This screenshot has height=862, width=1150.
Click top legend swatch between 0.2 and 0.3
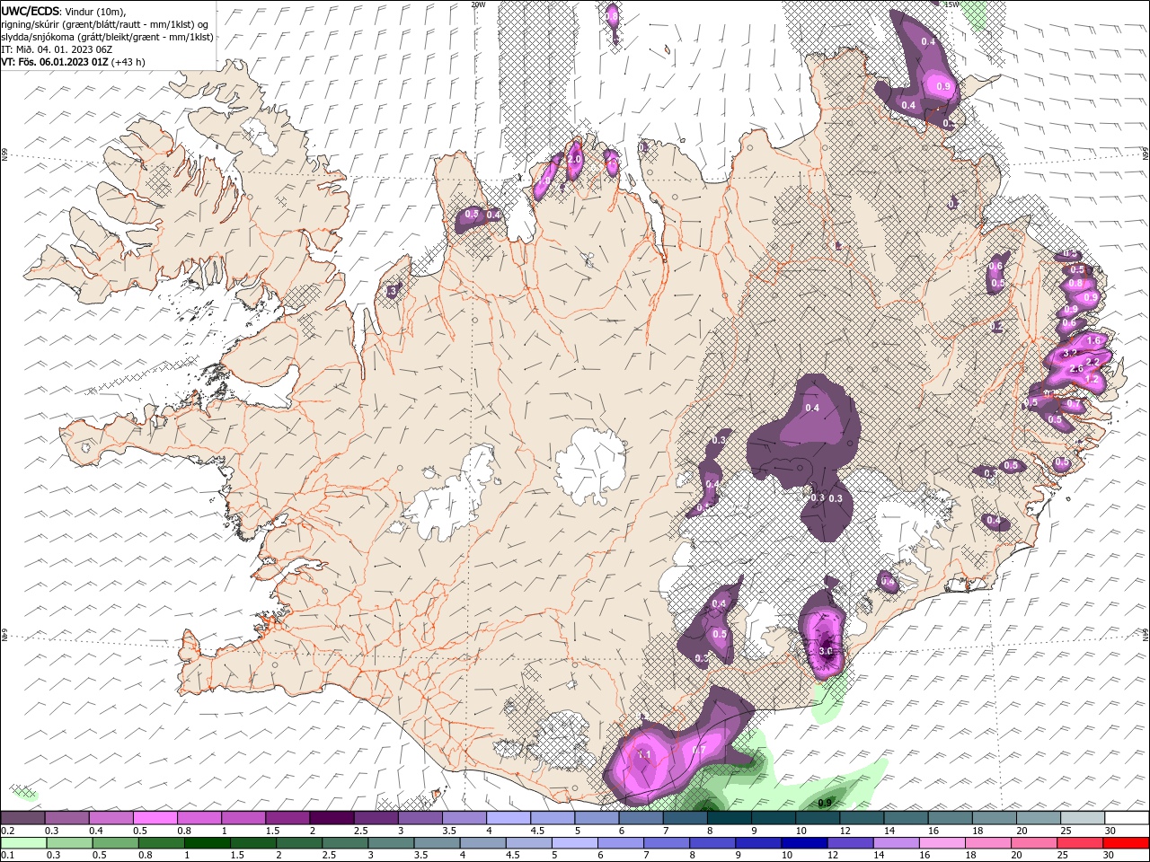22,818
